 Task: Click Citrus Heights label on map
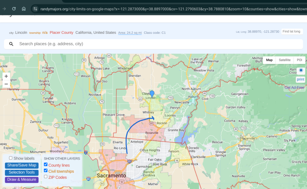point(150,150)
